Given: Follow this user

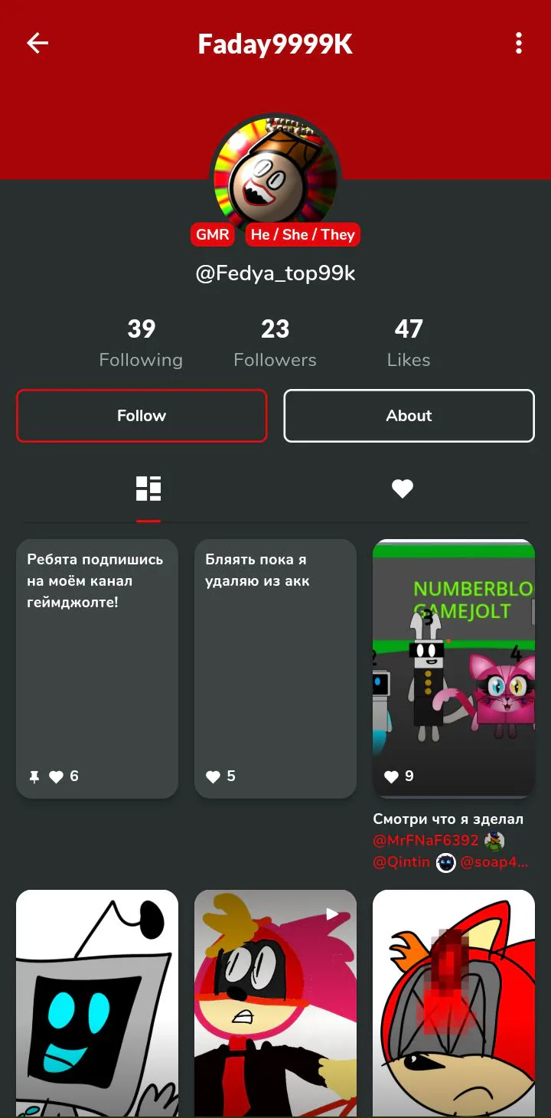Looking at the screenshot, I should [x=142, y=416].
